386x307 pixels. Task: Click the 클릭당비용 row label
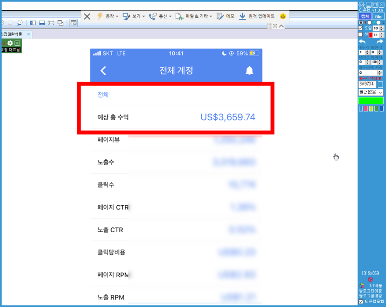point(111,252)
